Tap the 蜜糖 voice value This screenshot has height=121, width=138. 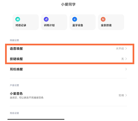(x=121, y=95)
